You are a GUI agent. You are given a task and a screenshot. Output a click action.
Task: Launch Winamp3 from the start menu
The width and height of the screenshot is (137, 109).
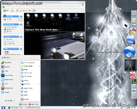pos(5,92)
